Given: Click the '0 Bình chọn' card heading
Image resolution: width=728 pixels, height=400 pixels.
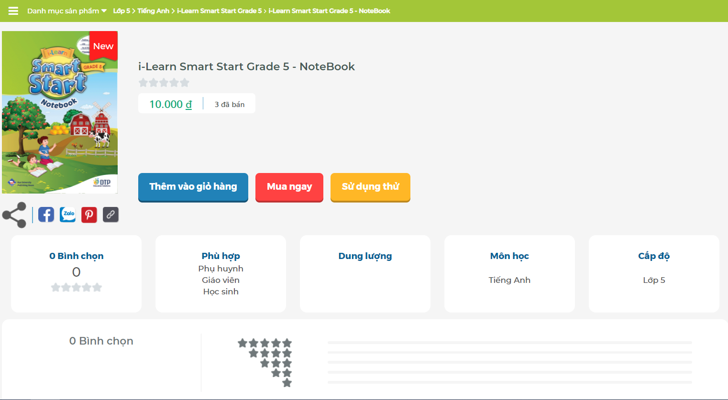Looking at the screenshot, I should pyautogui.click(x=77, y=256).
